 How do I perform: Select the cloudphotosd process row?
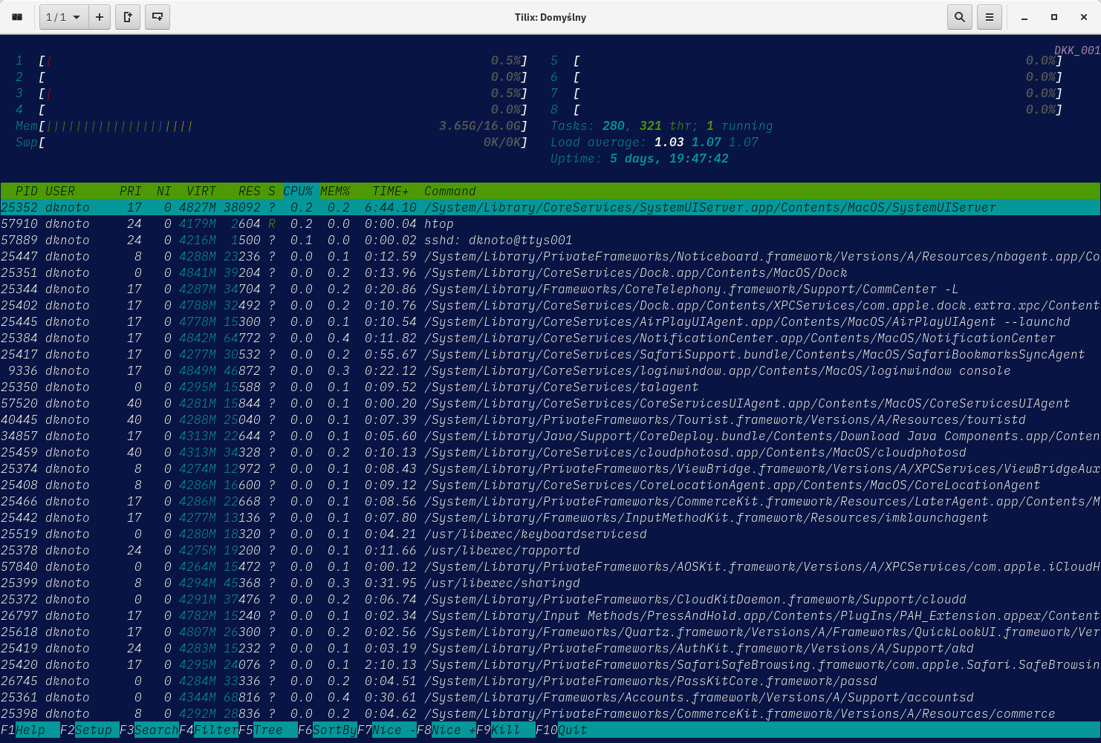[550, 452]
